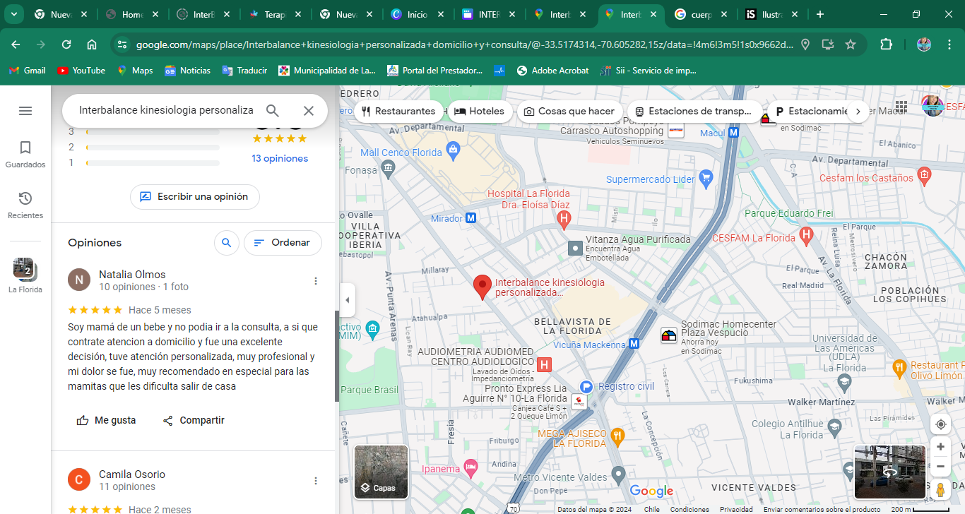Select the Estacionamiento filter chip
Viewport: 965px width, 514px height.
coord(811,112)
